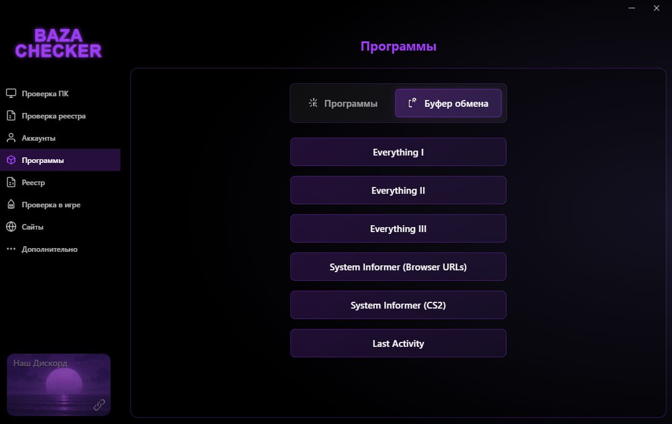Click the three-dots icon beside Дополнительно
The height and width of the screenshot is (424, 672).
pyautogui.click(x=11, y=249)
